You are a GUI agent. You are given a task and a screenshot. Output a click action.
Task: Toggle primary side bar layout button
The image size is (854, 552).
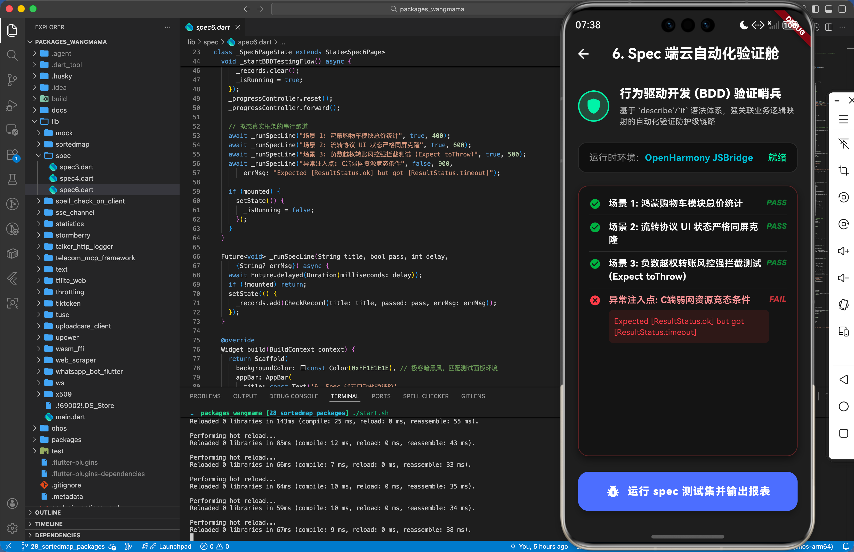[x=815, y=9]
